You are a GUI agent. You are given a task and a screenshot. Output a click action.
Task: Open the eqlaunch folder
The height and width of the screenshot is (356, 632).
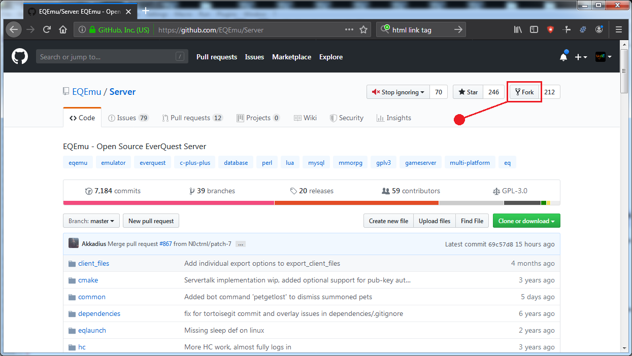[92, 330]
